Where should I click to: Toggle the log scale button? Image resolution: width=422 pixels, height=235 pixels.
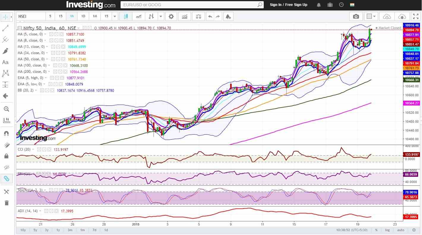pos(388,230)
